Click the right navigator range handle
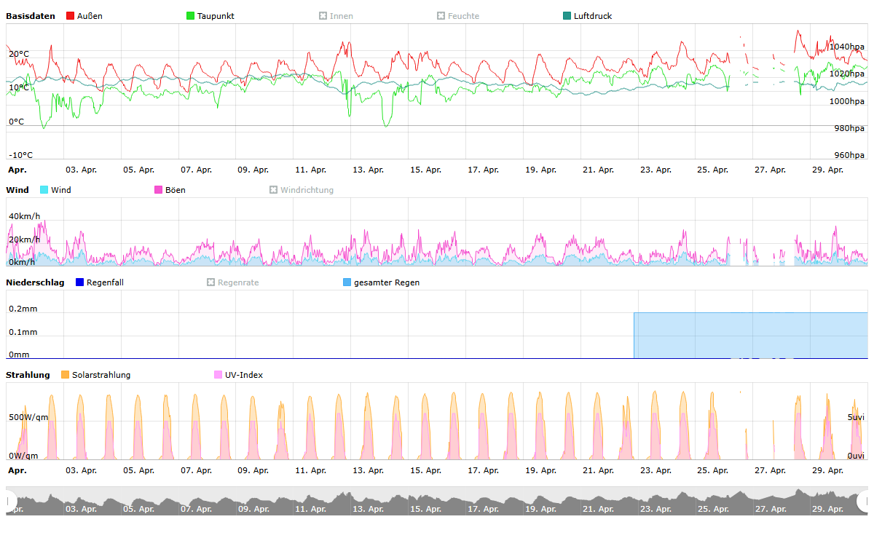874x546 pixels. click(x=864, y=501)
